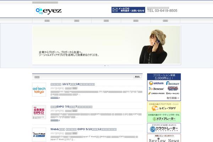Click the hero tagline starting 企業からブロガーへ

pos(69,54)
